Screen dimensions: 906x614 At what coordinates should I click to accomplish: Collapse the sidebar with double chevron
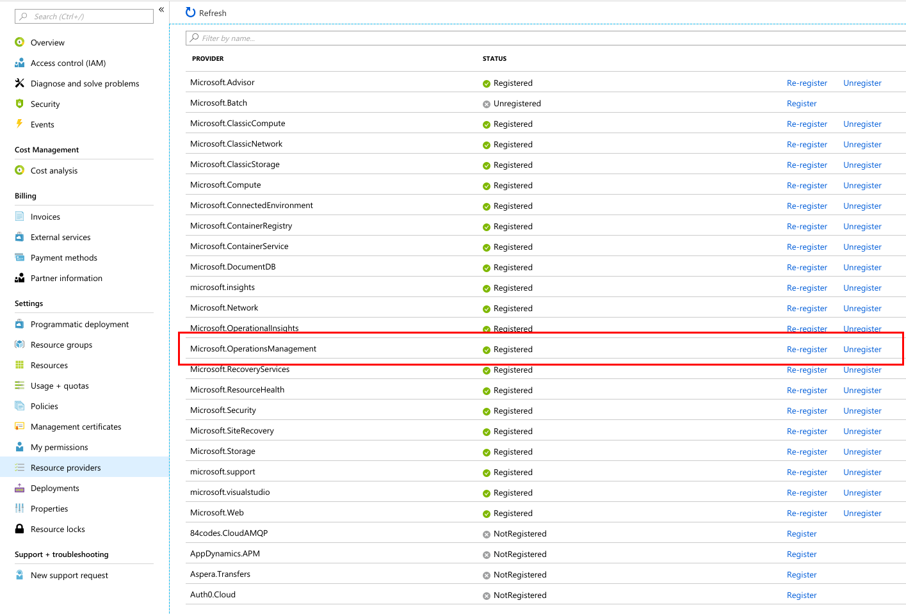click(161, 10)
